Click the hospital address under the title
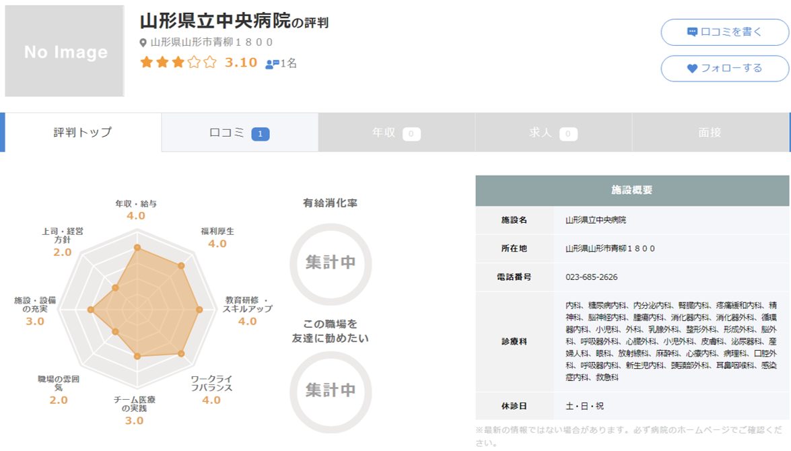The width and height of the screenshot is (791, 451). 211,42
